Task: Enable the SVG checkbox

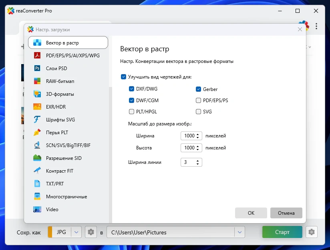Action: pos(199,111)
